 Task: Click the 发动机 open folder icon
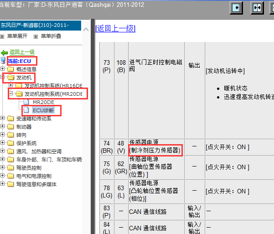10,77
